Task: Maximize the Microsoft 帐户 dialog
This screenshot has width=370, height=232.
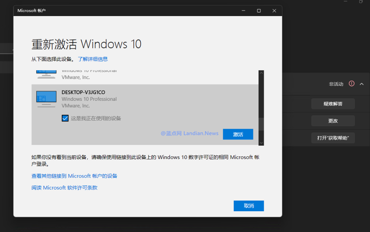Action: [259, 11]
